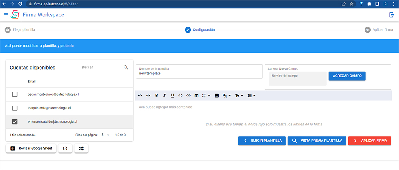This screenshot has width=399, height=170.
Task: Insert an image into the template
Action: 217,96
